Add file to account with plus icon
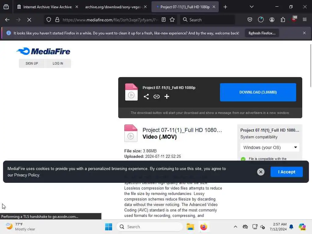 pos(167,97)
